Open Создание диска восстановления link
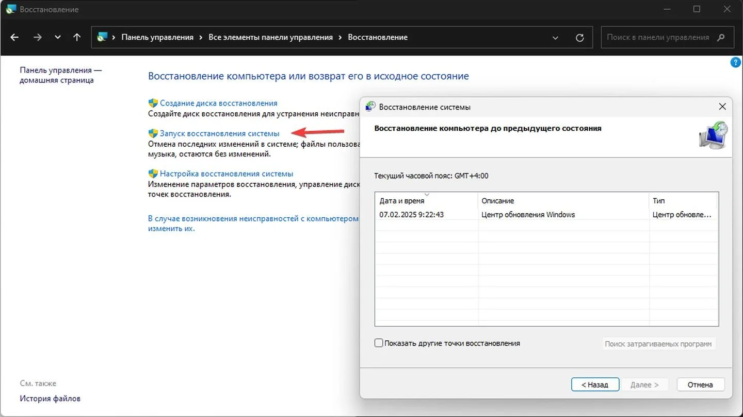Viewport: 743px width, 417px height. tap(218, 103)
